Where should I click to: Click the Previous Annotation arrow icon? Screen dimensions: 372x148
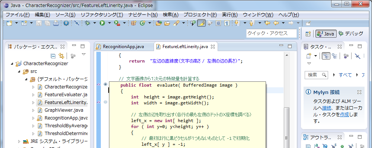click(x=252, y=23)
